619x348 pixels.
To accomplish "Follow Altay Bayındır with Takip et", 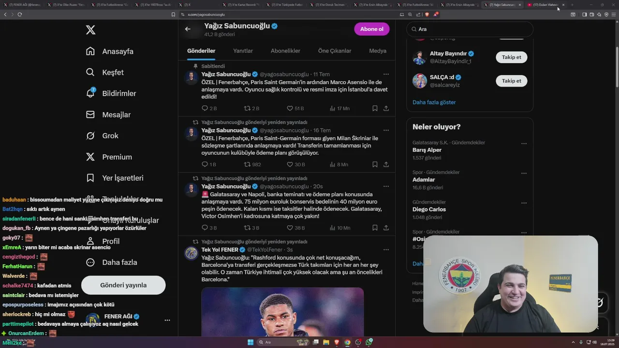I will click(x=511, y=57).
